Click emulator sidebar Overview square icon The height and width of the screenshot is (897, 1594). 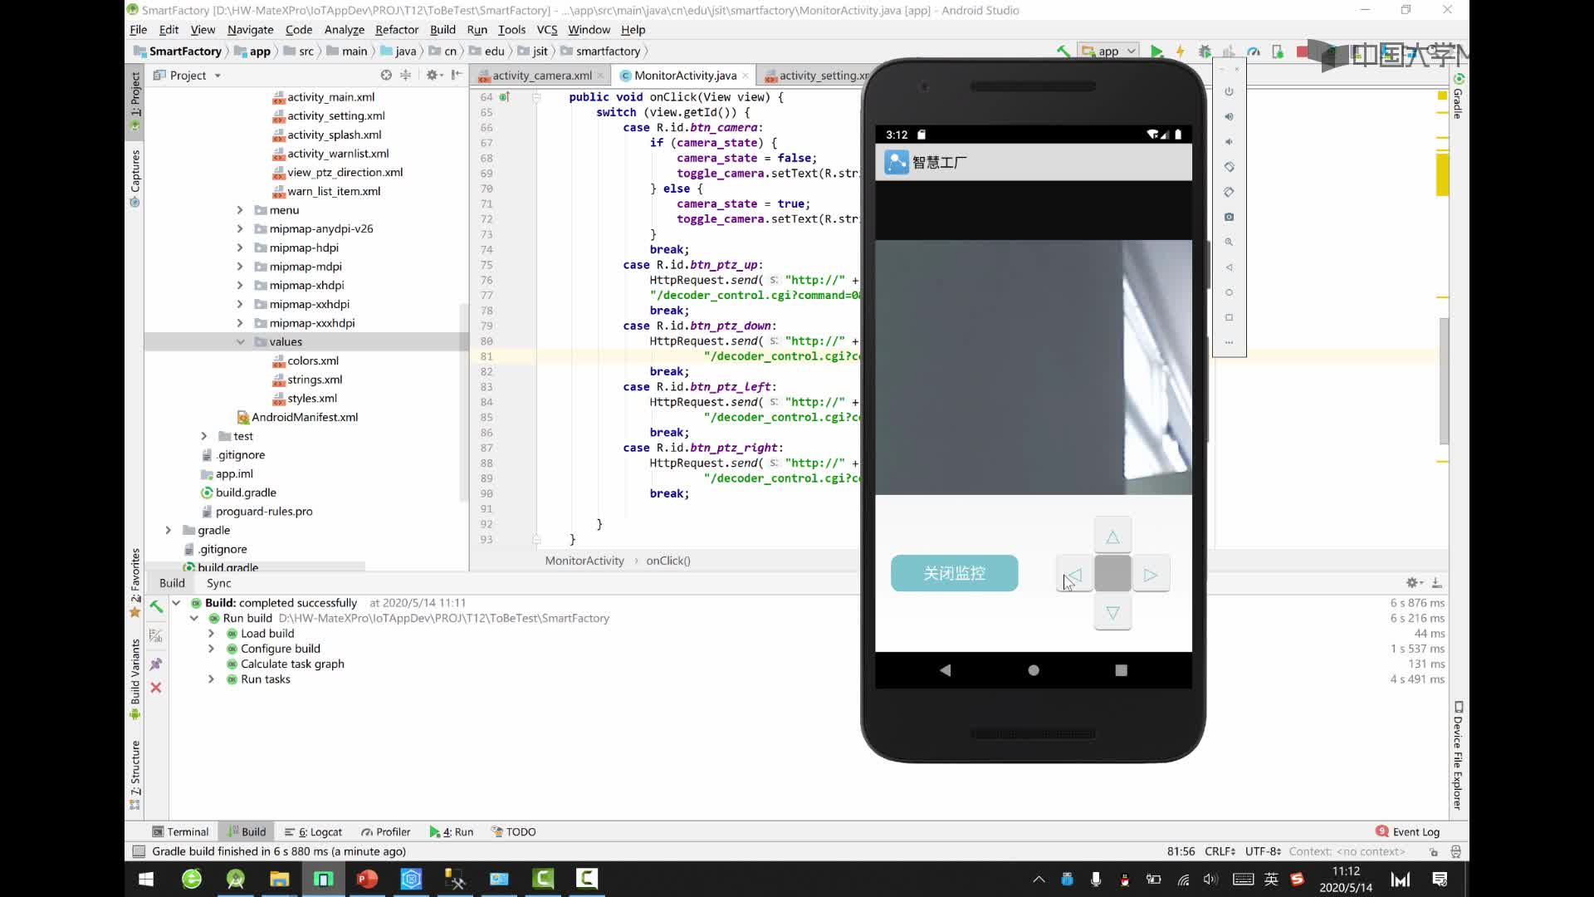pos(1229,317)
